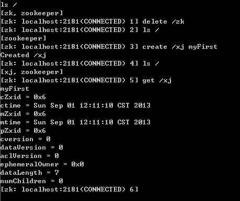Click the ctime timestamp line
The width and height of the screenshot is (240, 201).
point(75,105)
